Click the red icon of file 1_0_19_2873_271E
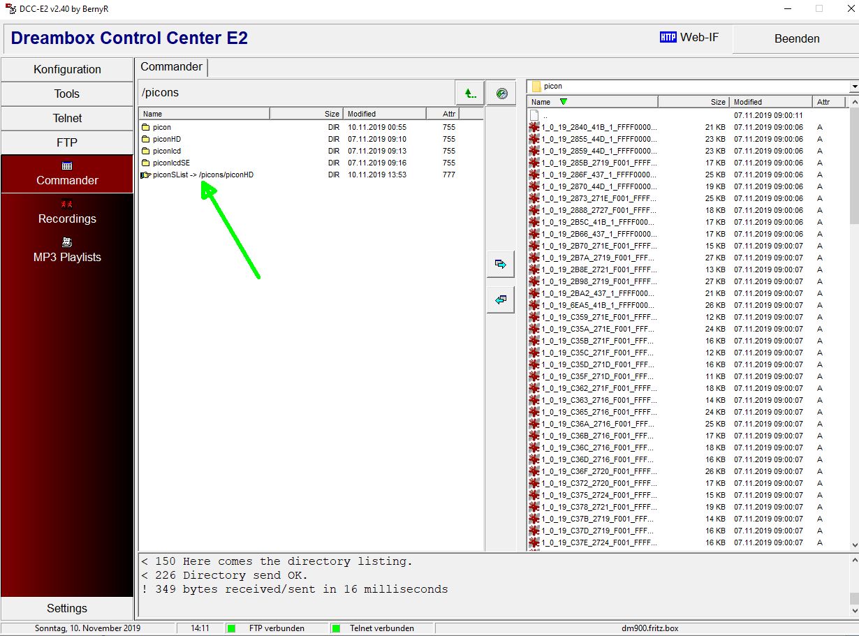This screenshot has width=859, height=636. (534, 198)
